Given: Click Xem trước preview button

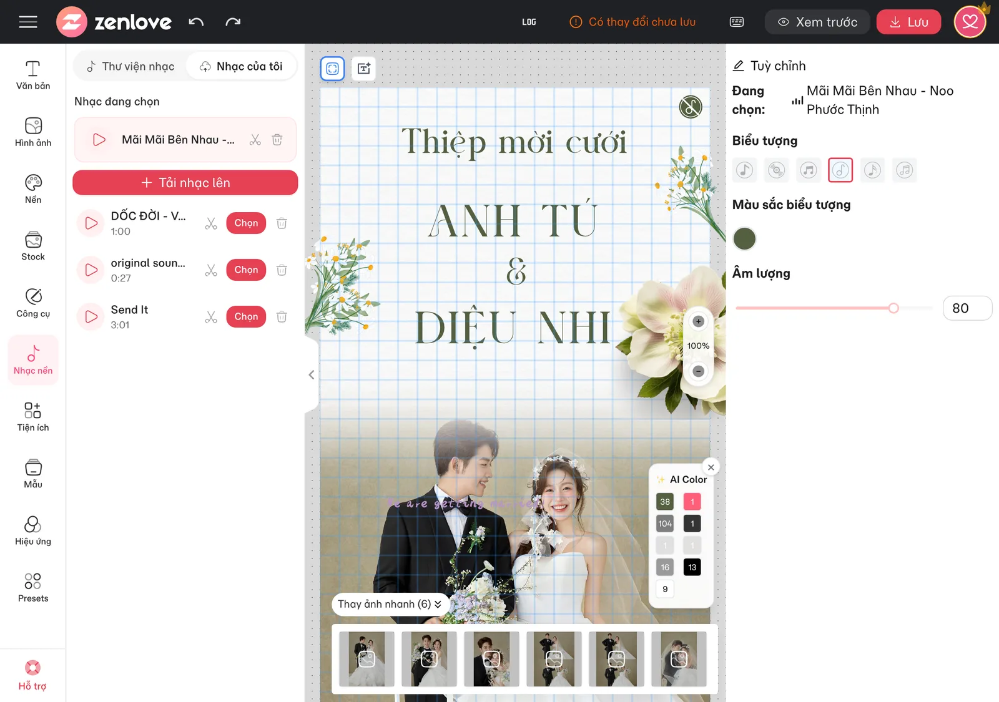Looking at the screenshot, I should (817, 22).
